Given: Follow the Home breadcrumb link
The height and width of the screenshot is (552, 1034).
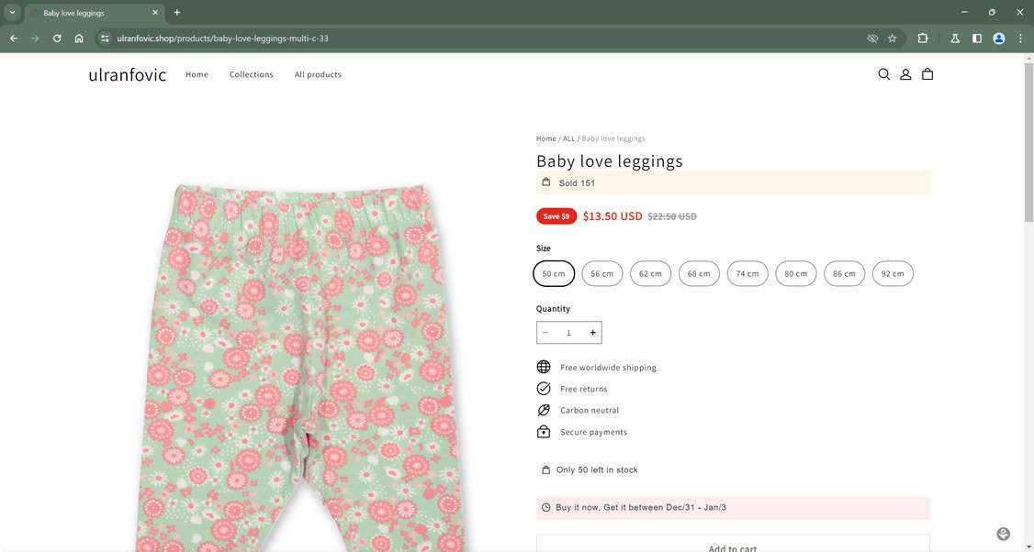Looking at the screenshot, I should [x=544, y=138].
